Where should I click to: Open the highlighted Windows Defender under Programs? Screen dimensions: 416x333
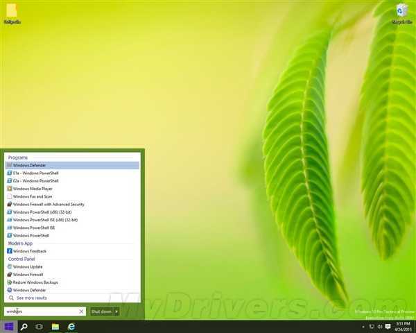[72, 165]
